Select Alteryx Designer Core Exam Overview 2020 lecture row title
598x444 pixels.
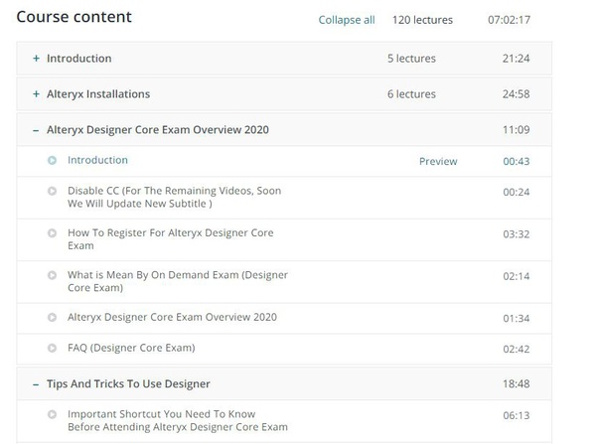tap(172, 318)
